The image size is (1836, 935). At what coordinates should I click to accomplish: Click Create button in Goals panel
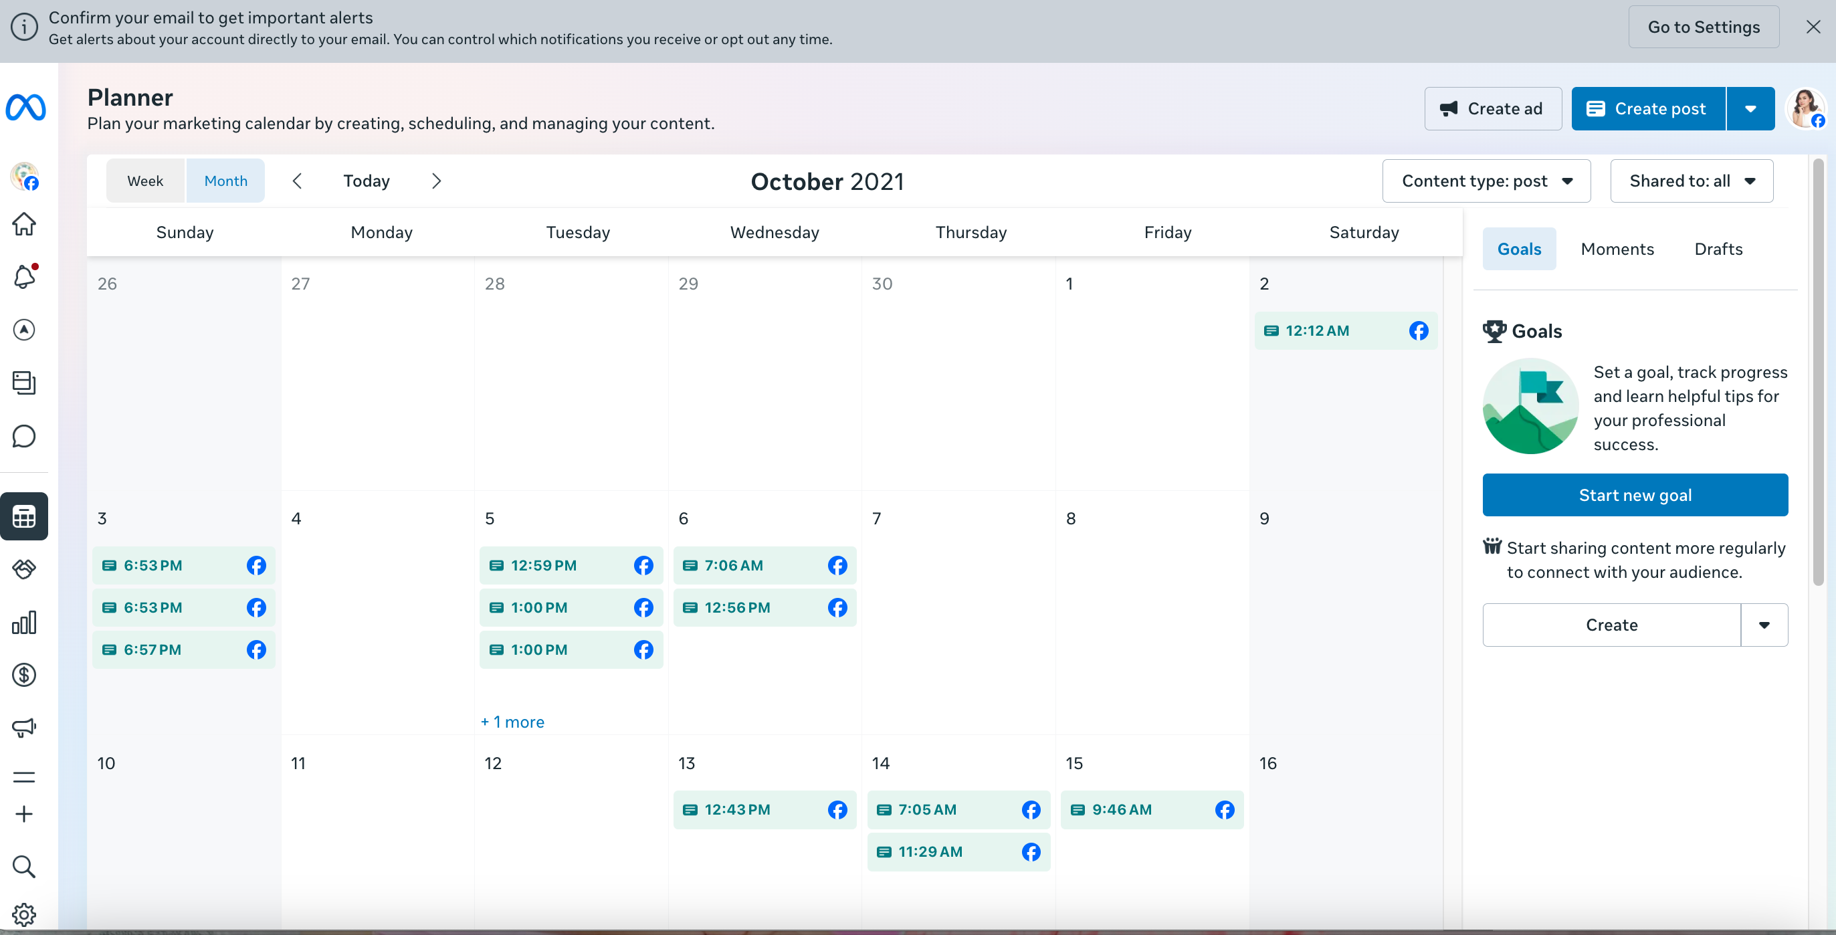click(1611, 625)
